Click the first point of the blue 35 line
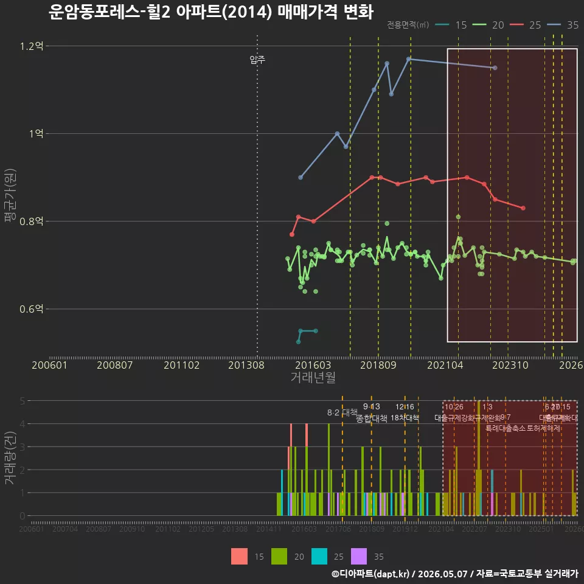Screen dimensions: 584x584 301,177
